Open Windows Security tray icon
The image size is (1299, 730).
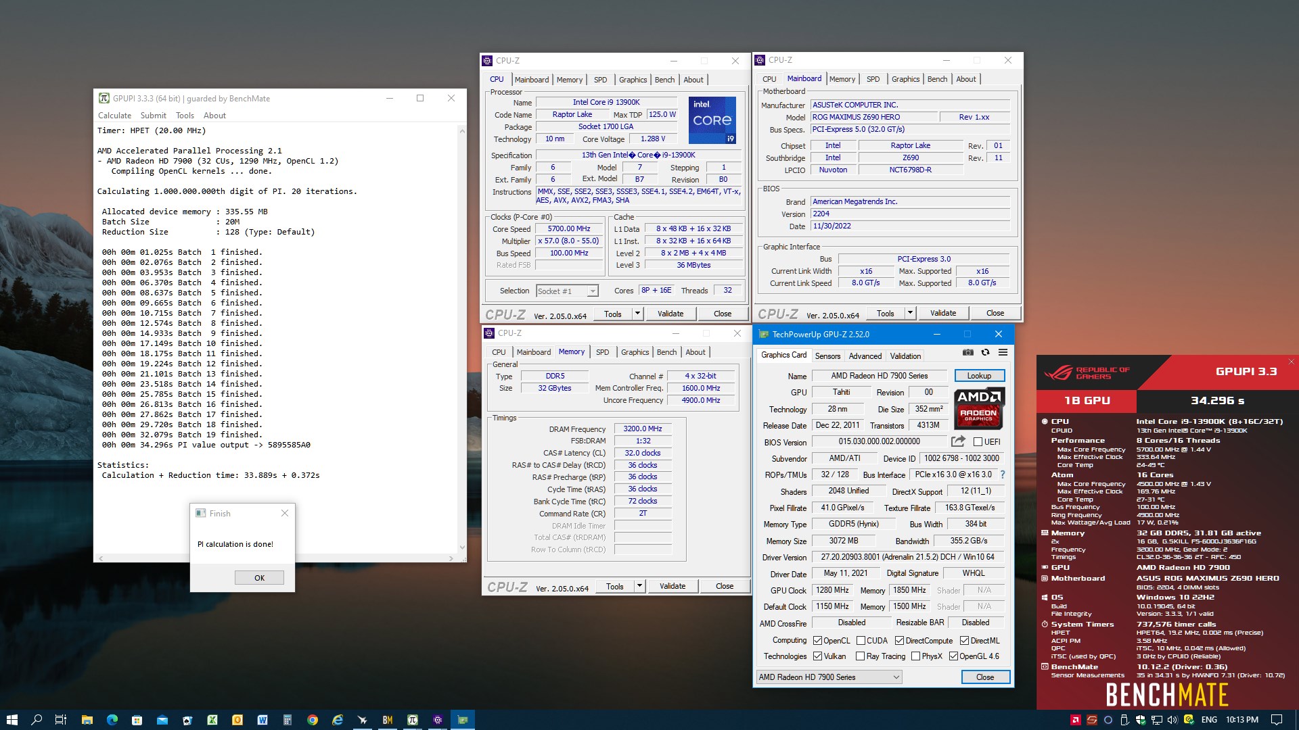pyautogui.click(x=1141, y=720)
